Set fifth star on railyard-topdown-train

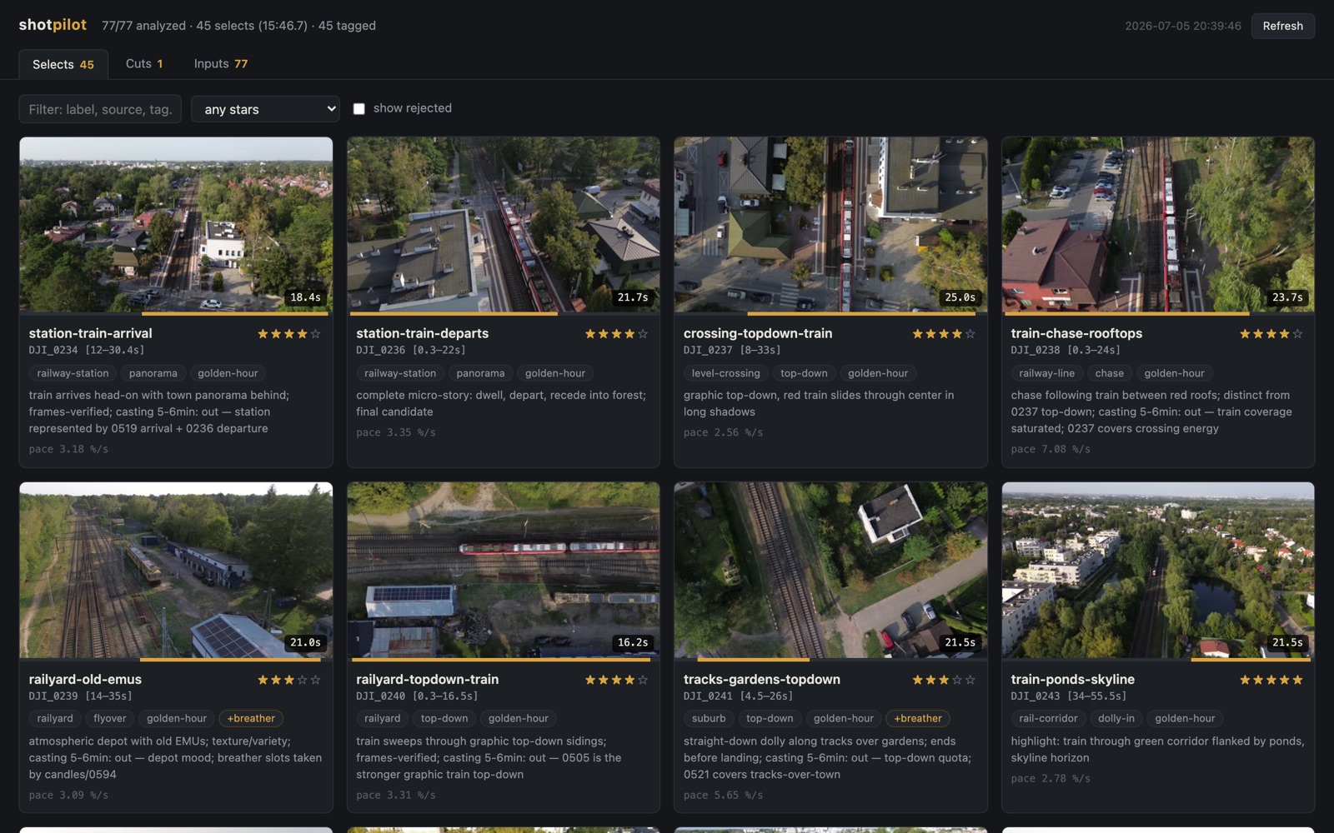(x=643, y=680)
